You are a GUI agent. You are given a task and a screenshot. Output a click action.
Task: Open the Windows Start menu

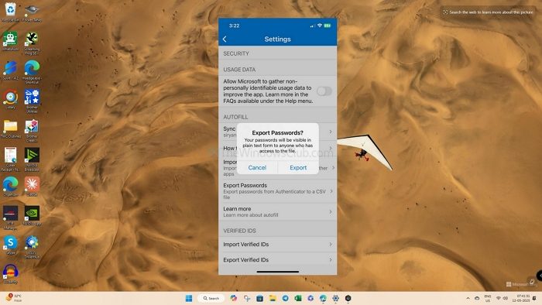(189, 298)
